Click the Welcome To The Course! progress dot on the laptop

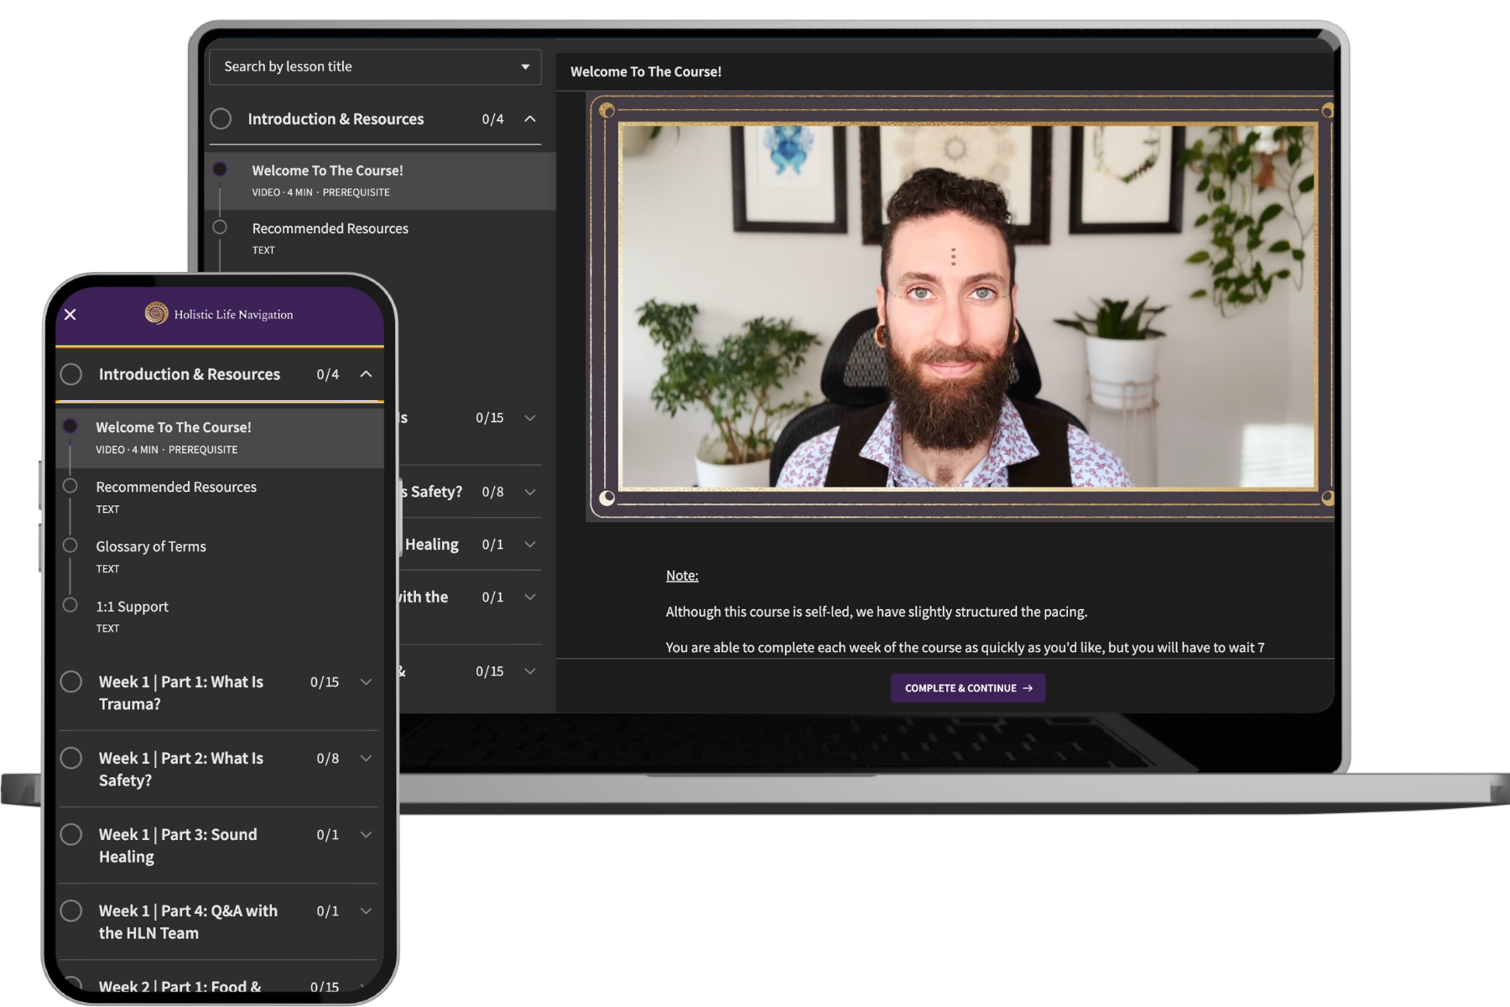[220, 169]
